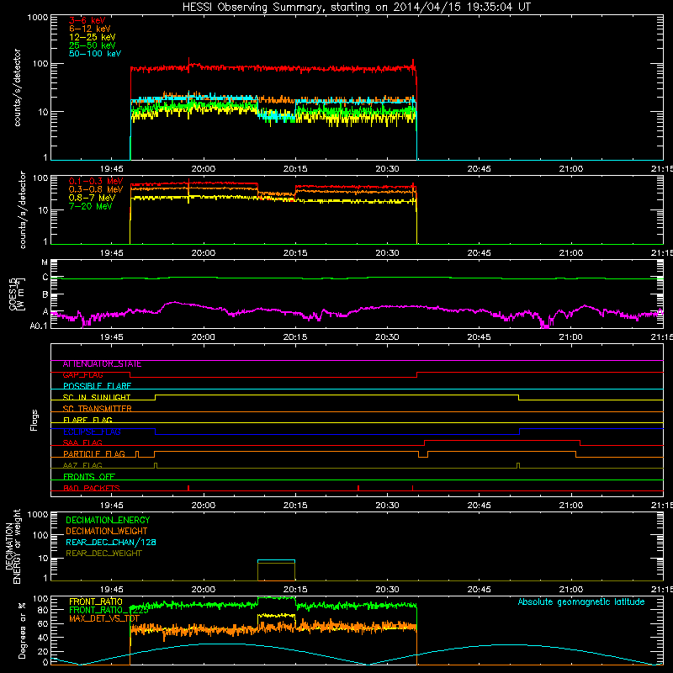Viewport: 673px width, 673px height.
Task: Select the FLARE_FLAG label
Action: [87, 420]
